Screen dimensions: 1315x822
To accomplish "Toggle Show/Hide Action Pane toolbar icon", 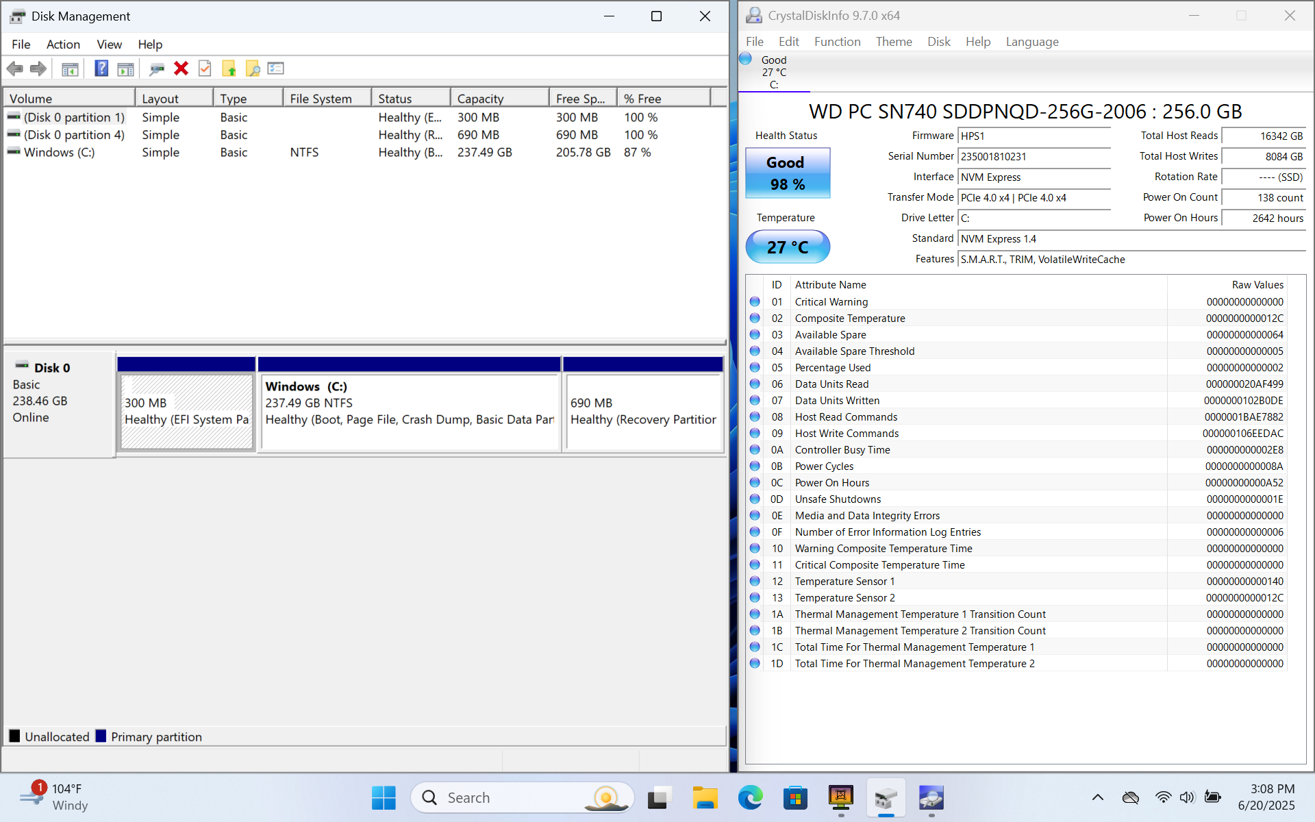I will (x=125, y=68).
